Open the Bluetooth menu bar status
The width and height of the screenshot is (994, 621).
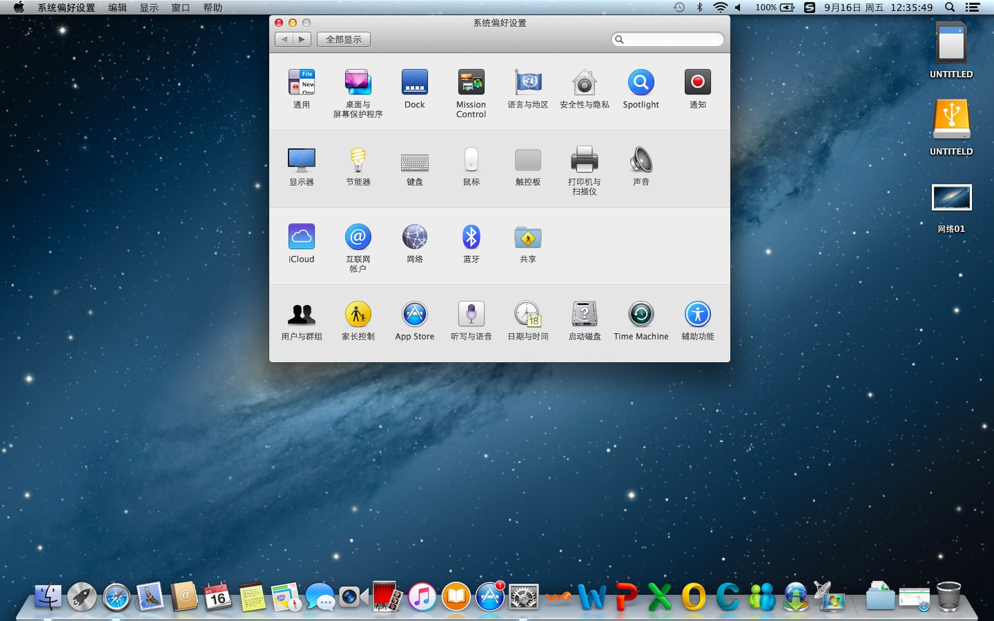[x=699, y=8]
